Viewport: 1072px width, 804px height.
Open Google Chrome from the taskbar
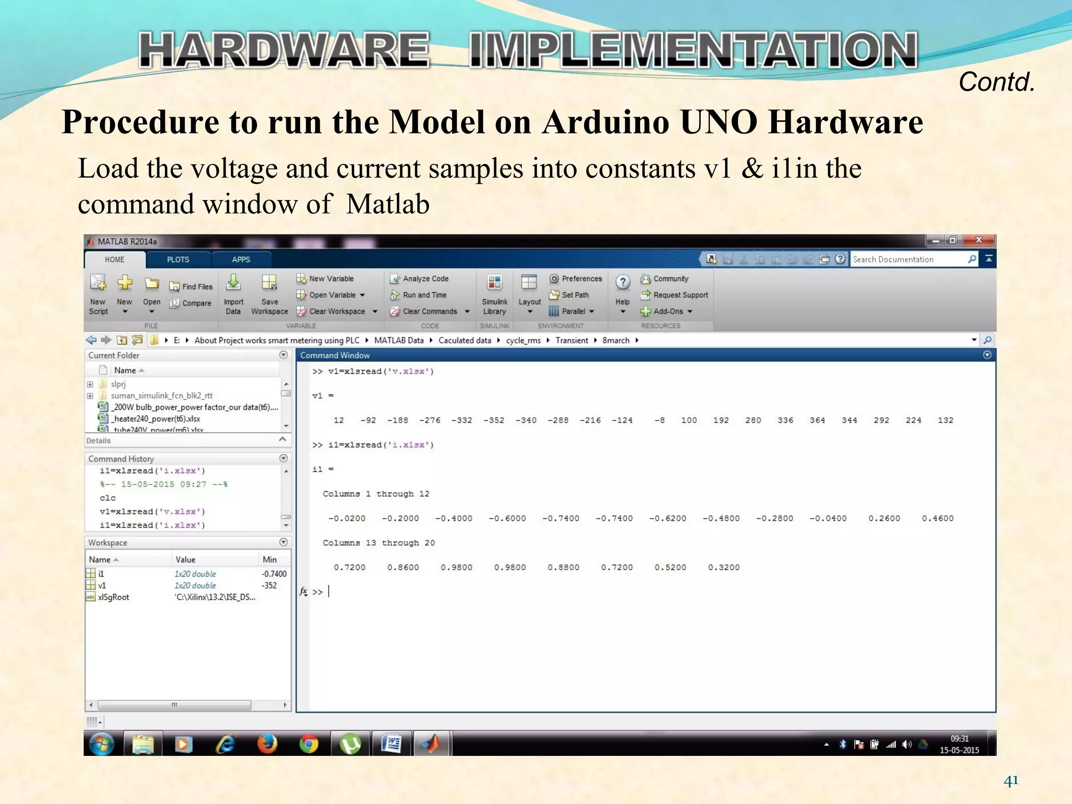(309, 744)
